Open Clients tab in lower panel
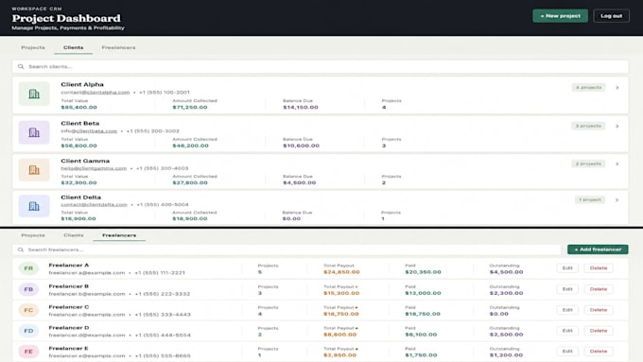 coord(74,235)
